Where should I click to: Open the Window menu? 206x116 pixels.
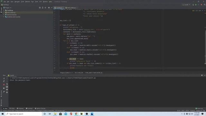click(45, 2)
